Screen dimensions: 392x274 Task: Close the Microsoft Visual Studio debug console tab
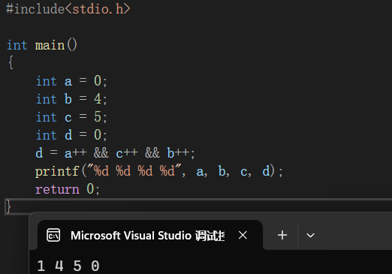point(243,235)
